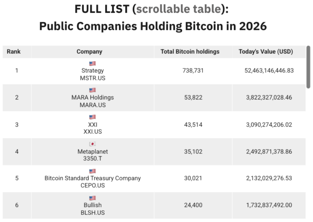Select the Metaplanet company name
313x222 pixels.
[93, 151]
